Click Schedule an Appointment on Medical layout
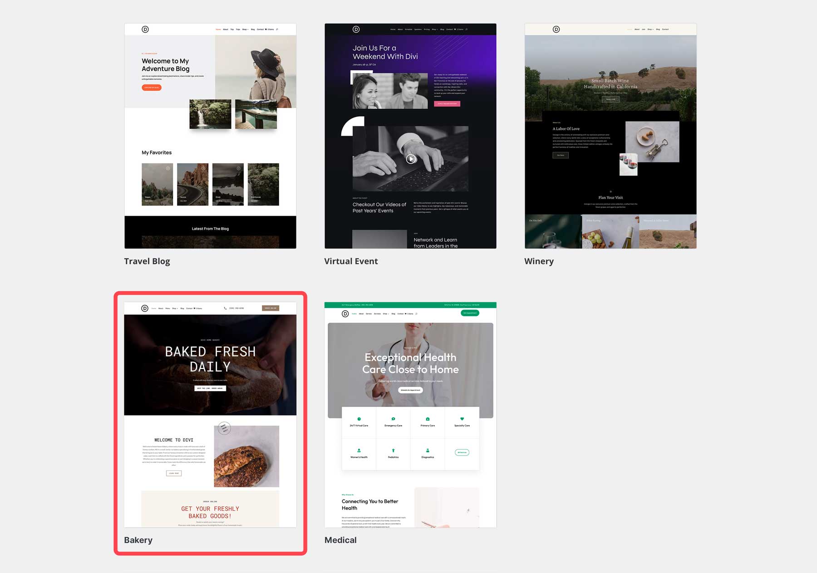This screenshot has height=573, width=817. tap(410, 390)
